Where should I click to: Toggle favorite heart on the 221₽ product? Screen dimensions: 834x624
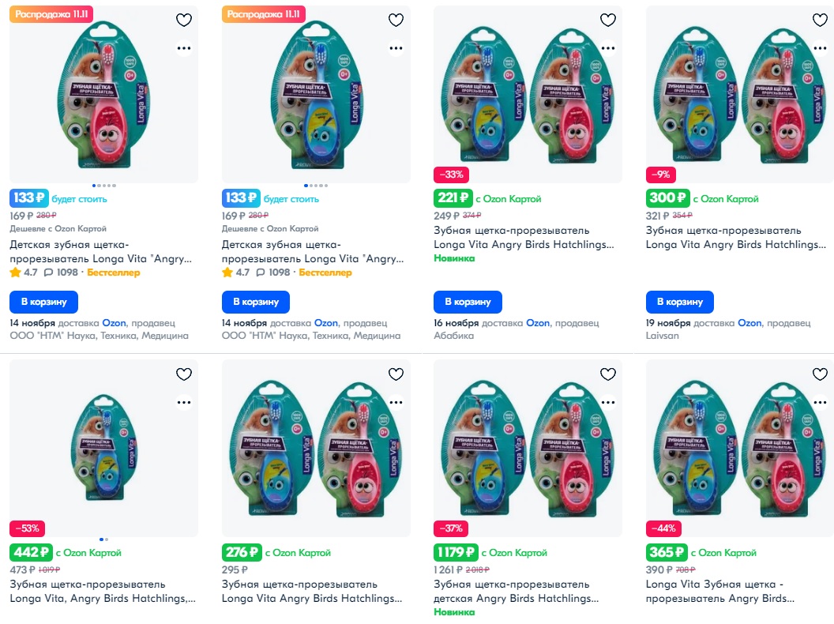click(x=608, y=21)
